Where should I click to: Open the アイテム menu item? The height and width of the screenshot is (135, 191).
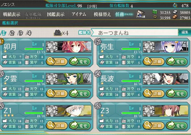tap(79, 14)
